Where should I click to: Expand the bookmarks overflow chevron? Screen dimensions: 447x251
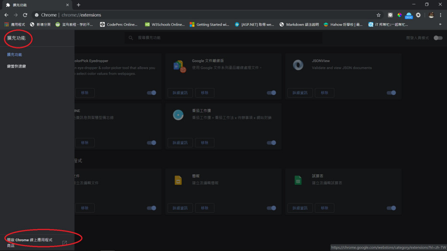point(440,24)
